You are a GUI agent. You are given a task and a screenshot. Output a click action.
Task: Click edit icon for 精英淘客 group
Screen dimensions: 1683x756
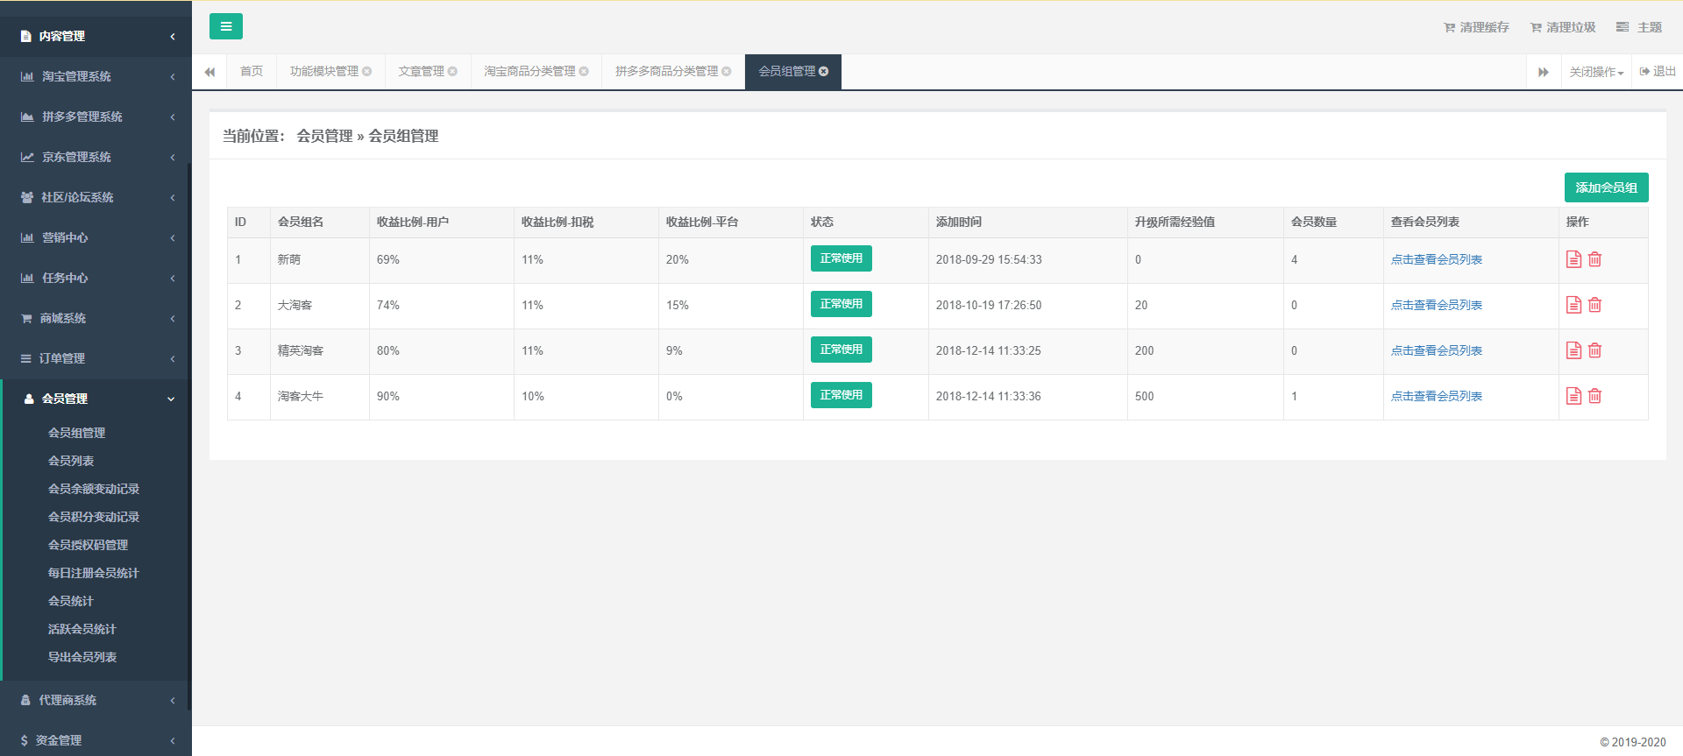point(1573,350)
